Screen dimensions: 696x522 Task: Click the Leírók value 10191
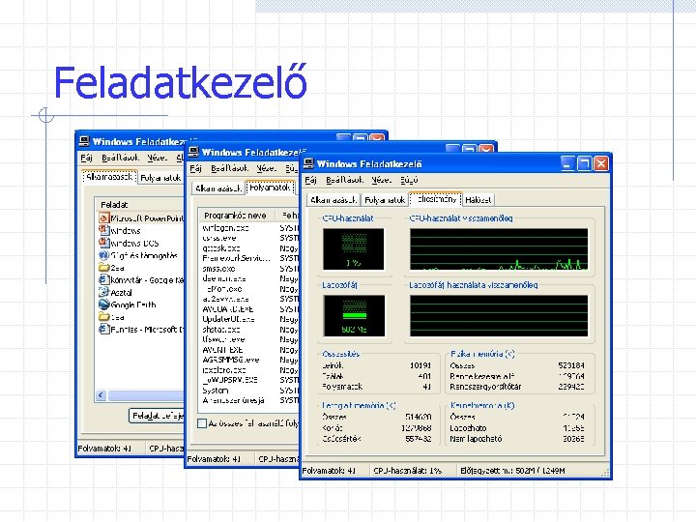click(420, 365)
